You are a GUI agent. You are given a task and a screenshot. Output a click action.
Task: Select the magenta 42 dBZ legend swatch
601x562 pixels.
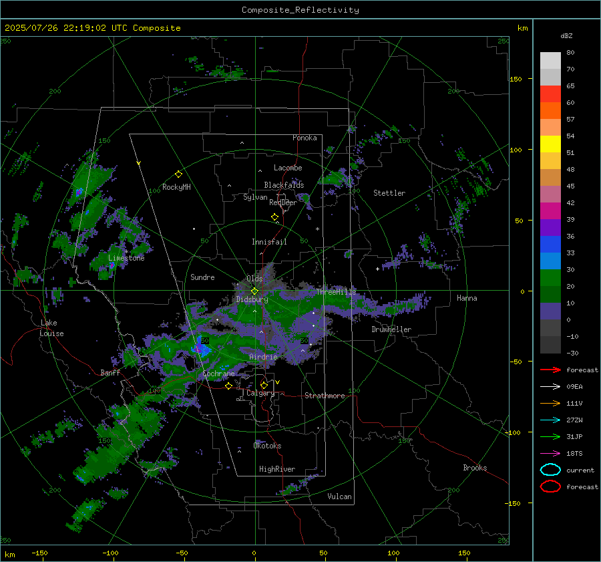[550, 210]
